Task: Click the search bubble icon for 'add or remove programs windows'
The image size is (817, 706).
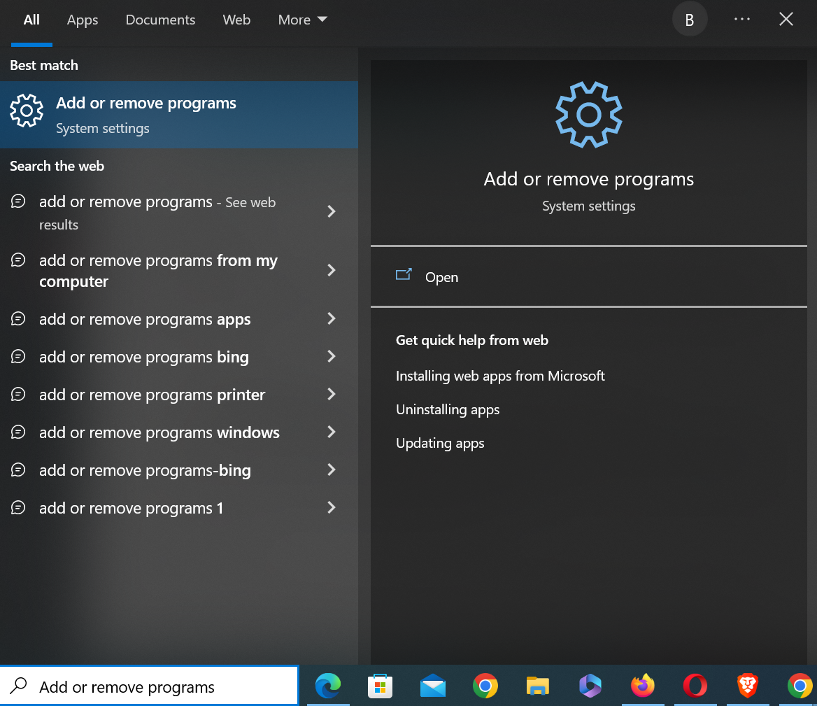Action: (x=18, y=432)
